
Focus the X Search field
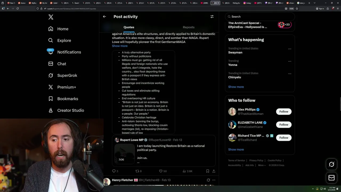point(260,17)
